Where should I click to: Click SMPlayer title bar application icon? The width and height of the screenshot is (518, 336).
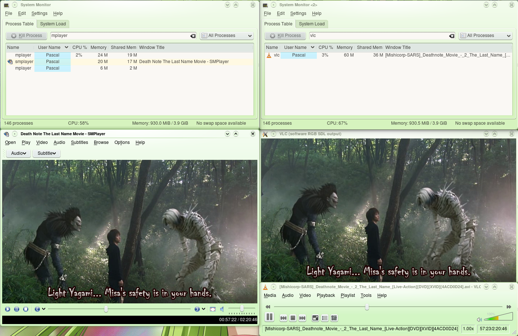(x=7, y=134)
